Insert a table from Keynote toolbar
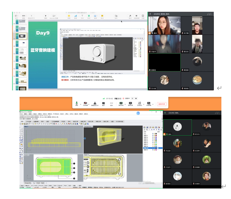Image resolution: width=231 pixels, height=199 pixels. [x=69, y=16]
